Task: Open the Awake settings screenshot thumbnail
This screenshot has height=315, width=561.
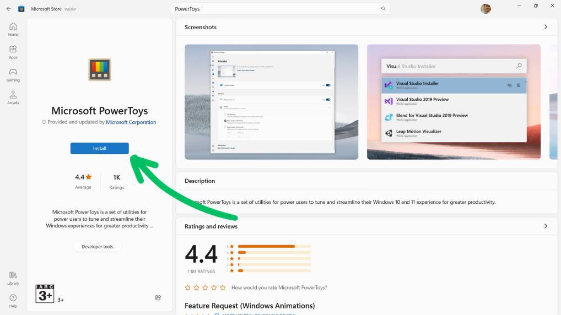Action: click(271, 102)
